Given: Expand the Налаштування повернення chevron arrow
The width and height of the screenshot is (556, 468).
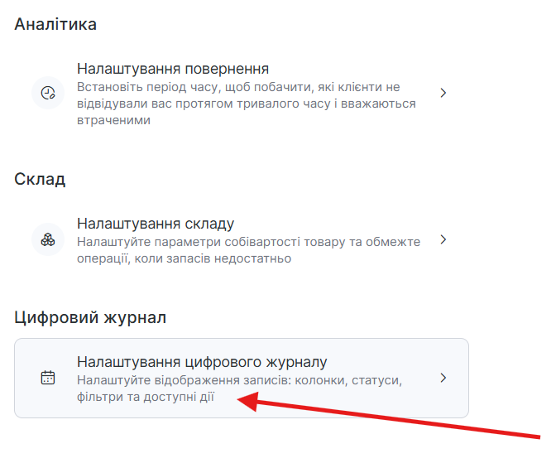Looking at the screenshot, I should pyautogui.click(x=443, y=93).
